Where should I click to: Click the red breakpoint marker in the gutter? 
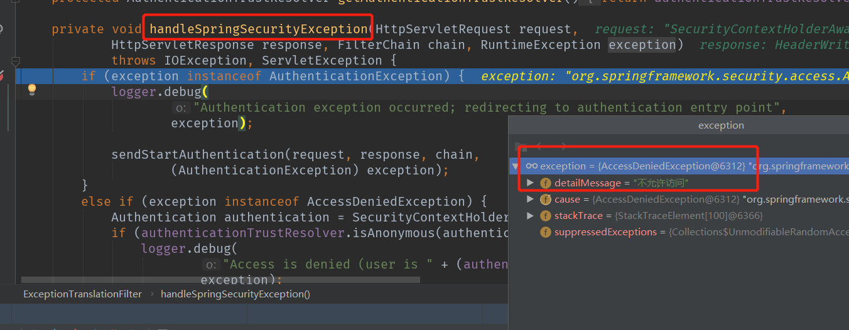click(x=1, y=76)
